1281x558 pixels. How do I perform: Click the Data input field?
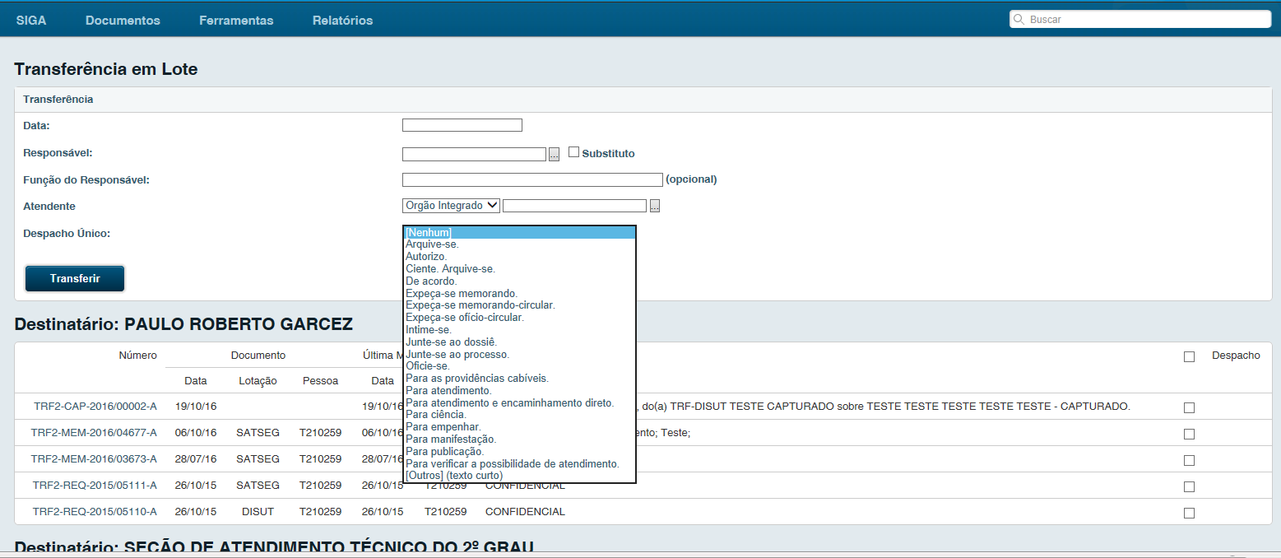[462, 125]
